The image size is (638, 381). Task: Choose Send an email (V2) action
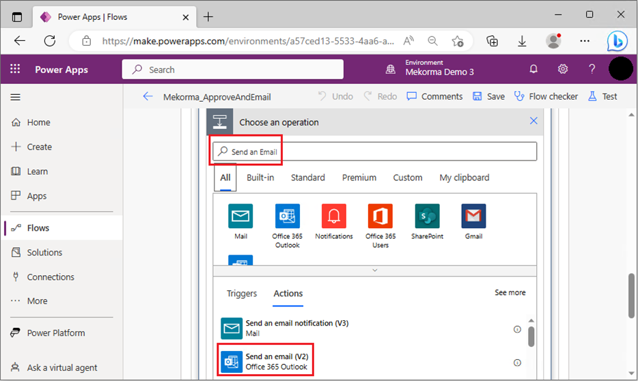pyautogui.click(x=265, y=361)
